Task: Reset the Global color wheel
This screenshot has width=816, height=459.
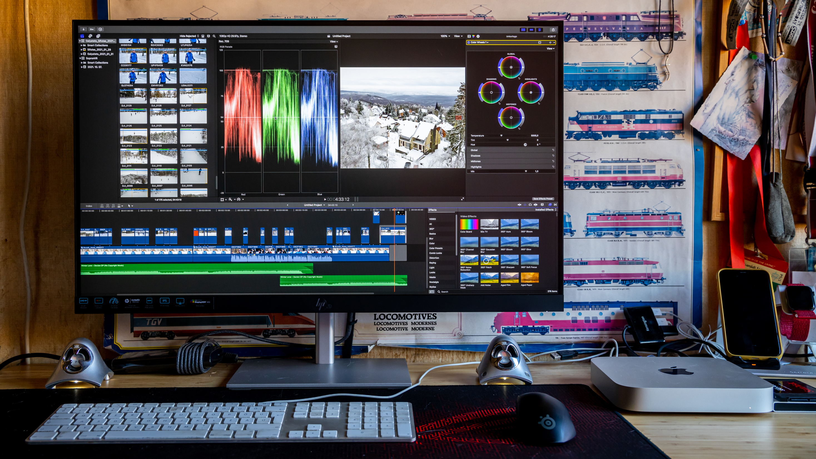Action: point(519,78)
